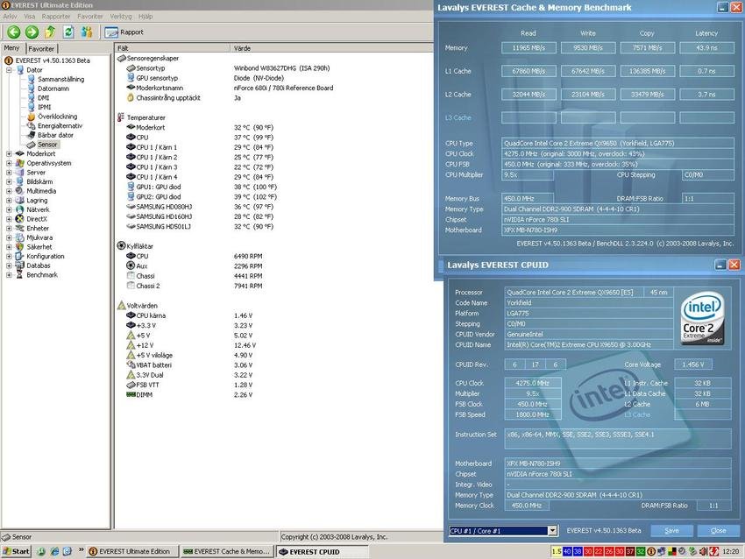The image size is (745, 559).
Task: Click the red 26 temperature tray icon
Action: tap(609, 551)
